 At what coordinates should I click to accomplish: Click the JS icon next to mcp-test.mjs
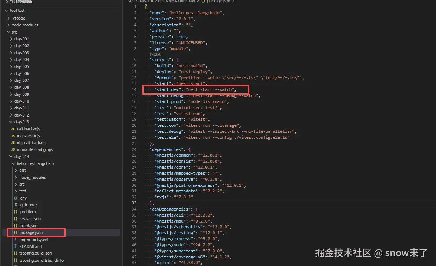coord(13,136)
